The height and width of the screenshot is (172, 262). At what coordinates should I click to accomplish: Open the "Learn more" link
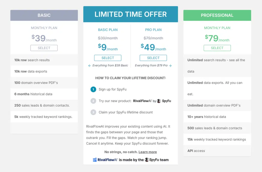tap(148, 152)
